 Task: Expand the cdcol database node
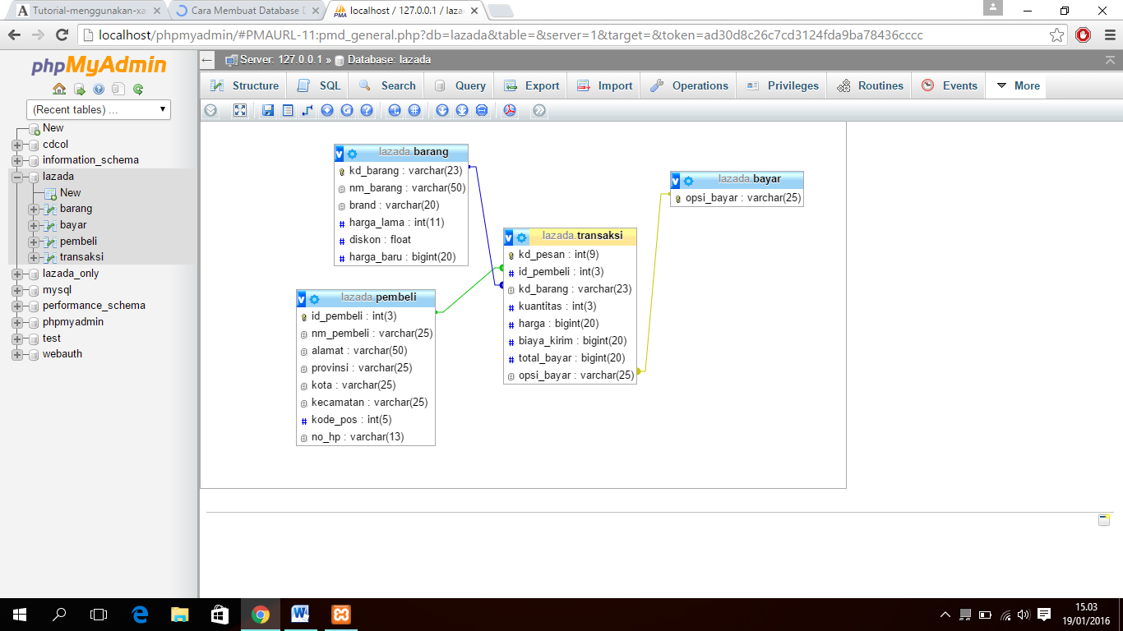[x=17, y=145]
